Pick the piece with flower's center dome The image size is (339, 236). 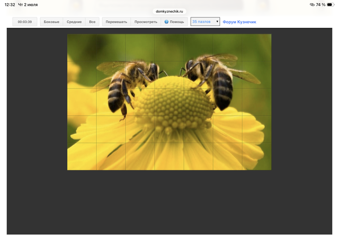point(169,102)
